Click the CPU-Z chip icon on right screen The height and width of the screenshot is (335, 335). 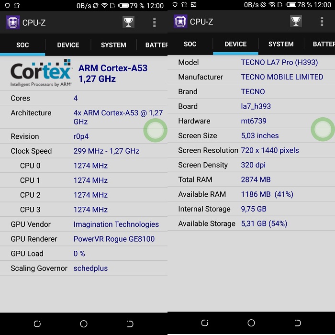pyautogui.click(x=180, y=22)
